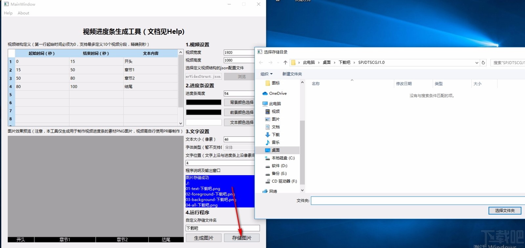This screenshot has width=525, height=248.
Task: Click table scroll down arrow
Action: [180, 124]
